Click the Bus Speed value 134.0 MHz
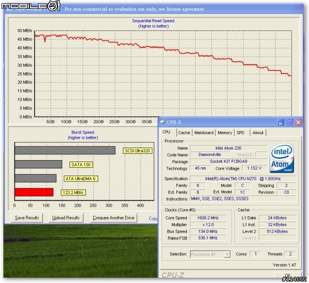 [208, 231]
